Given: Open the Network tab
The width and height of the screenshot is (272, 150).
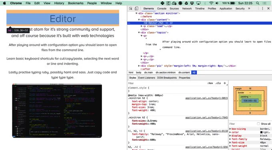Looking at the screenshot, I should click(187, 8).
